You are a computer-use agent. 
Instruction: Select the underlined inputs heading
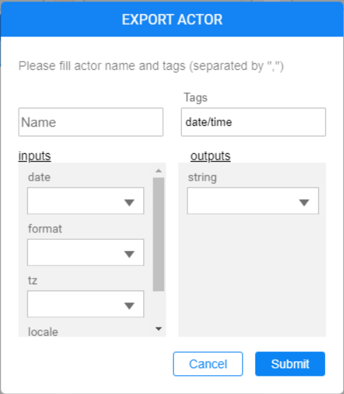click(x=35, y=156)
